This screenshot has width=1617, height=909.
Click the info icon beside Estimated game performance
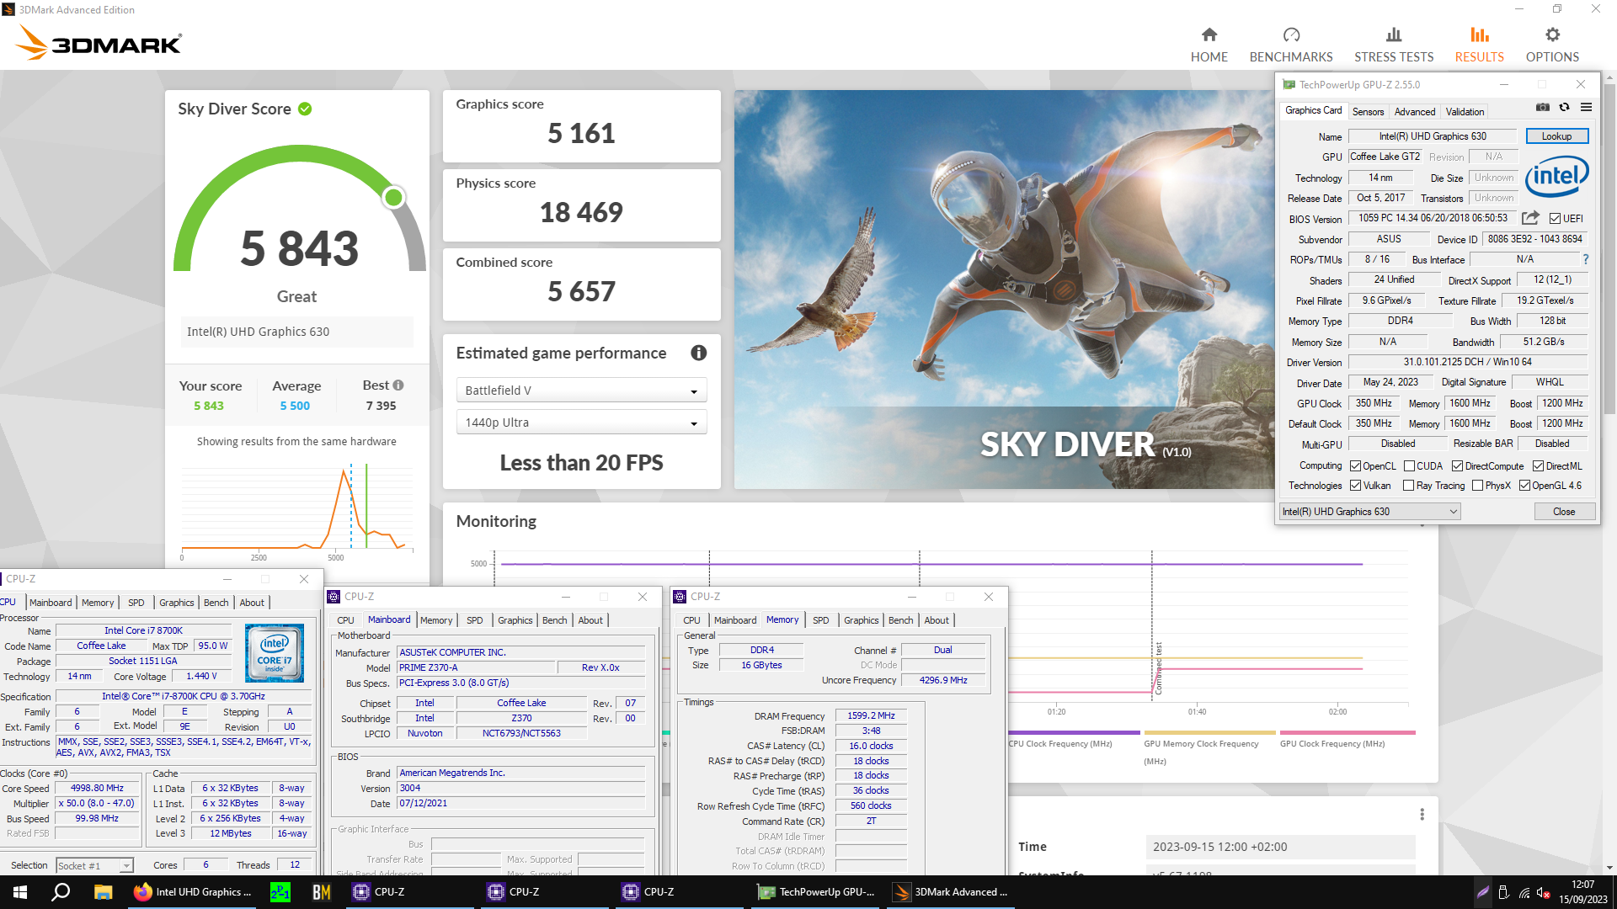tap(698, 353)
